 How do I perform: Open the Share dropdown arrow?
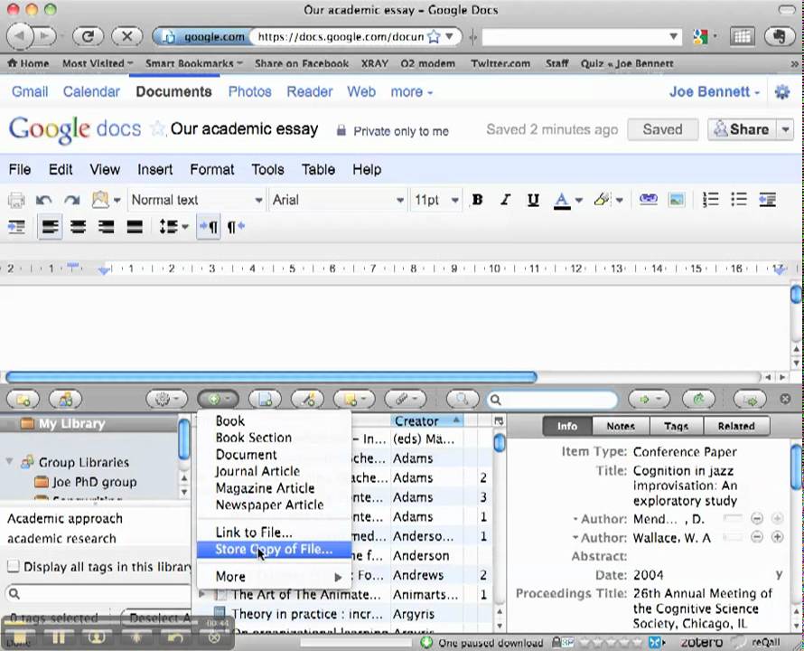click(x=786, y=129)
